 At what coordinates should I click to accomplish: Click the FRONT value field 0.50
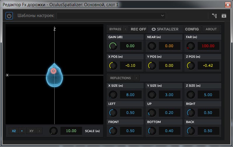point(131,131)
